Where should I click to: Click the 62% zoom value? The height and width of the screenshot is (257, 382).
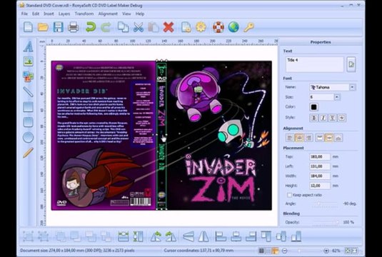coord(336,251)
